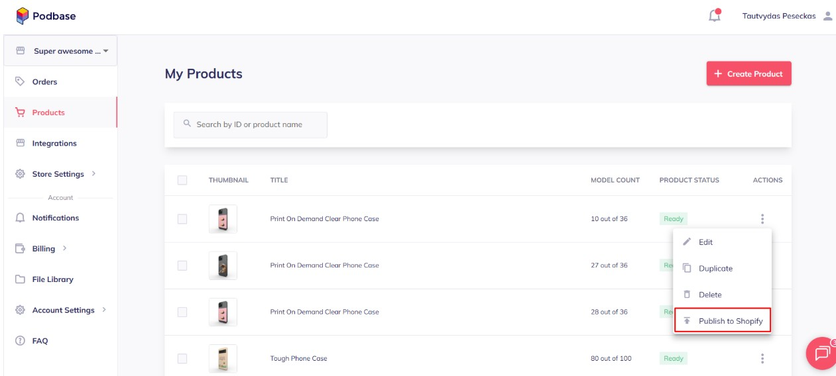Click the MODEL COUNT column header

click(615, 180)
